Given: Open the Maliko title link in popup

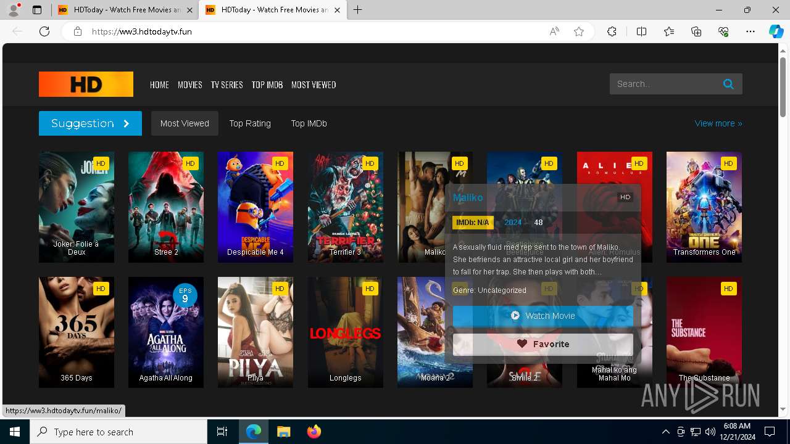Looking at the screenshot, I should pyautogui.click(x=468, y=197).
